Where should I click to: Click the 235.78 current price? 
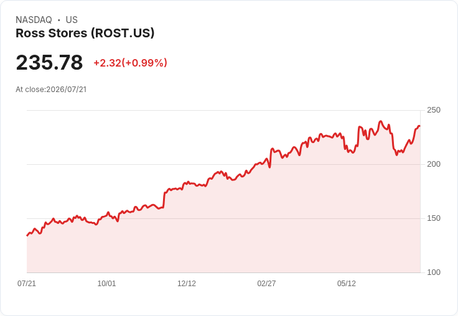49,62
